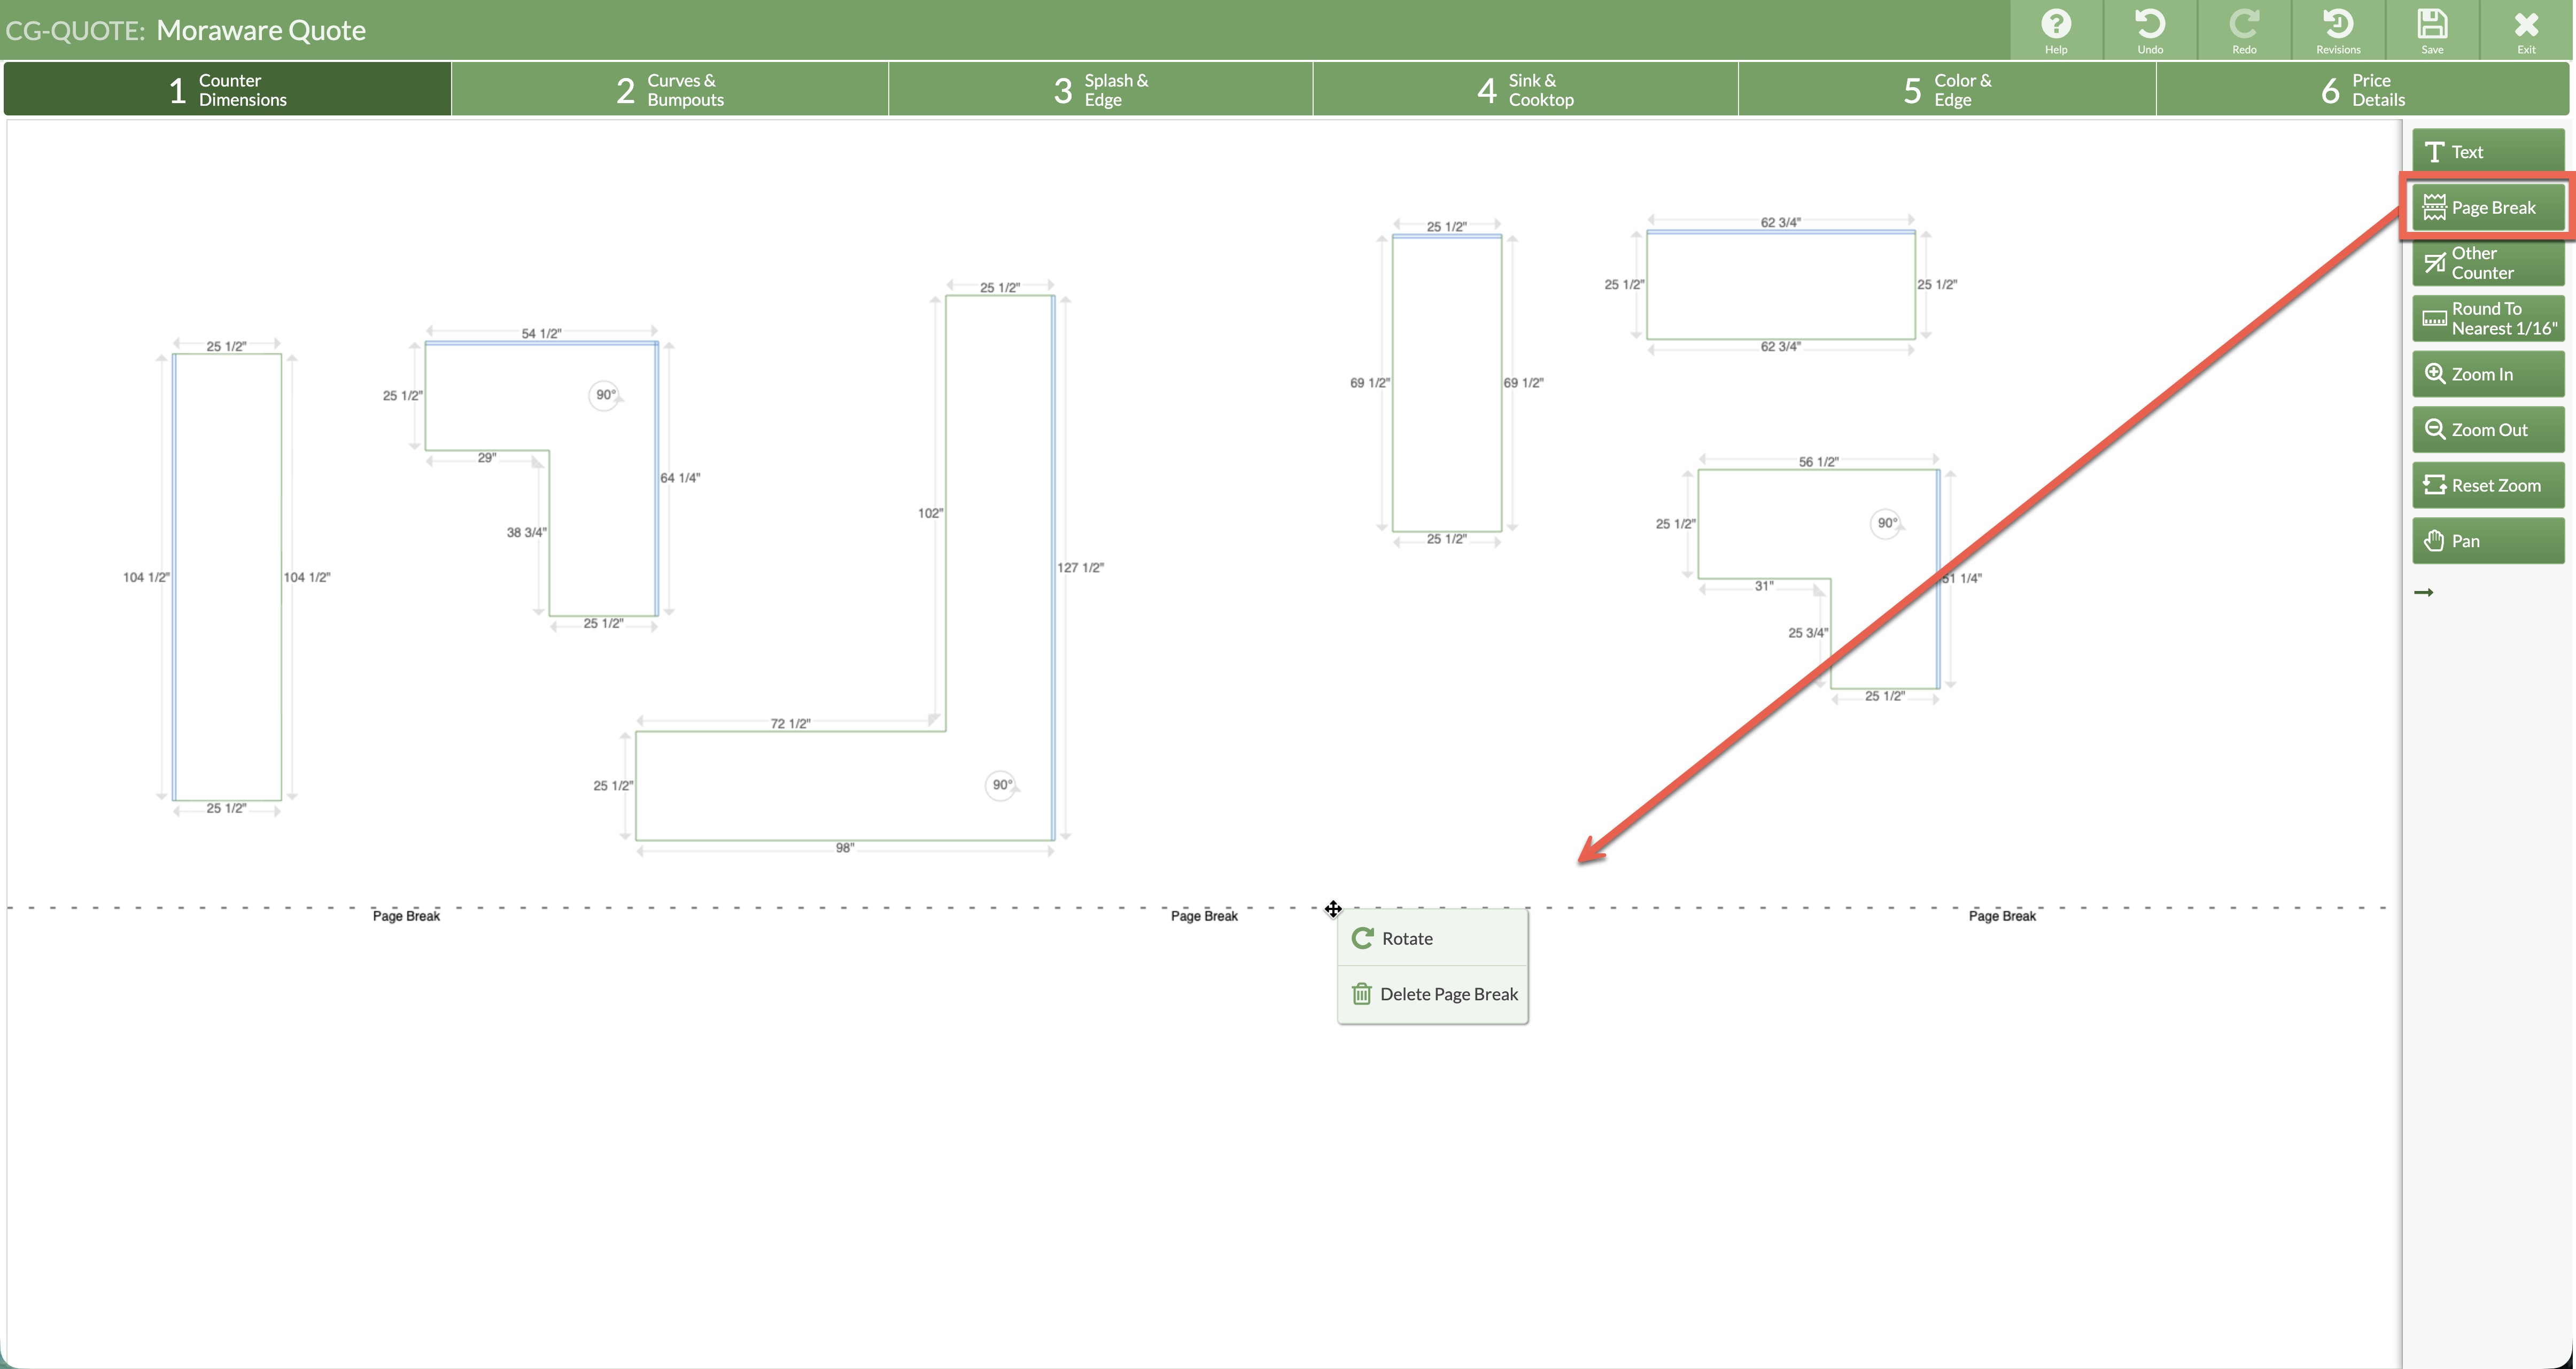Viewport: 2576px width, 1369px height.
Task: Undo the last action
Action: coord(2149,30)
